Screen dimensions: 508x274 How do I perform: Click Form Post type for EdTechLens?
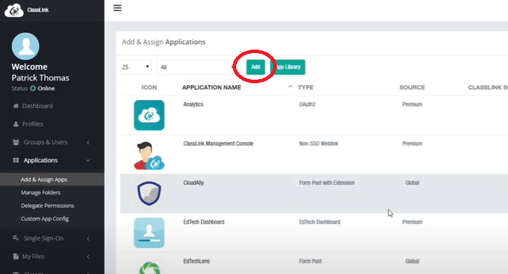(x=310, y=261)
